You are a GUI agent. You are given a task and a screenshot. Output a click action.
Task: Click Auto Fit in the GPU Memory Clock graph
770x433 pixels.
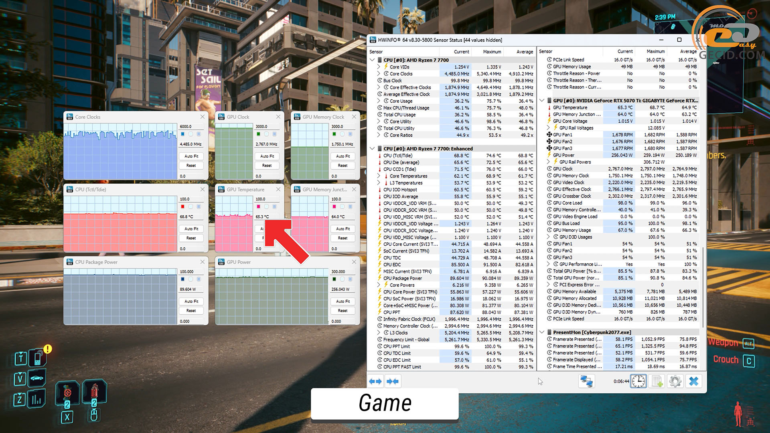coord(343,156)
